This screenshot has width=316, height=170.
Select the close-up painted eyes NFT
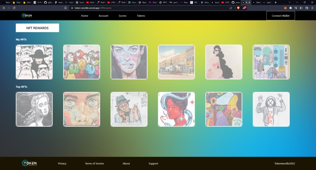(82, 109)
